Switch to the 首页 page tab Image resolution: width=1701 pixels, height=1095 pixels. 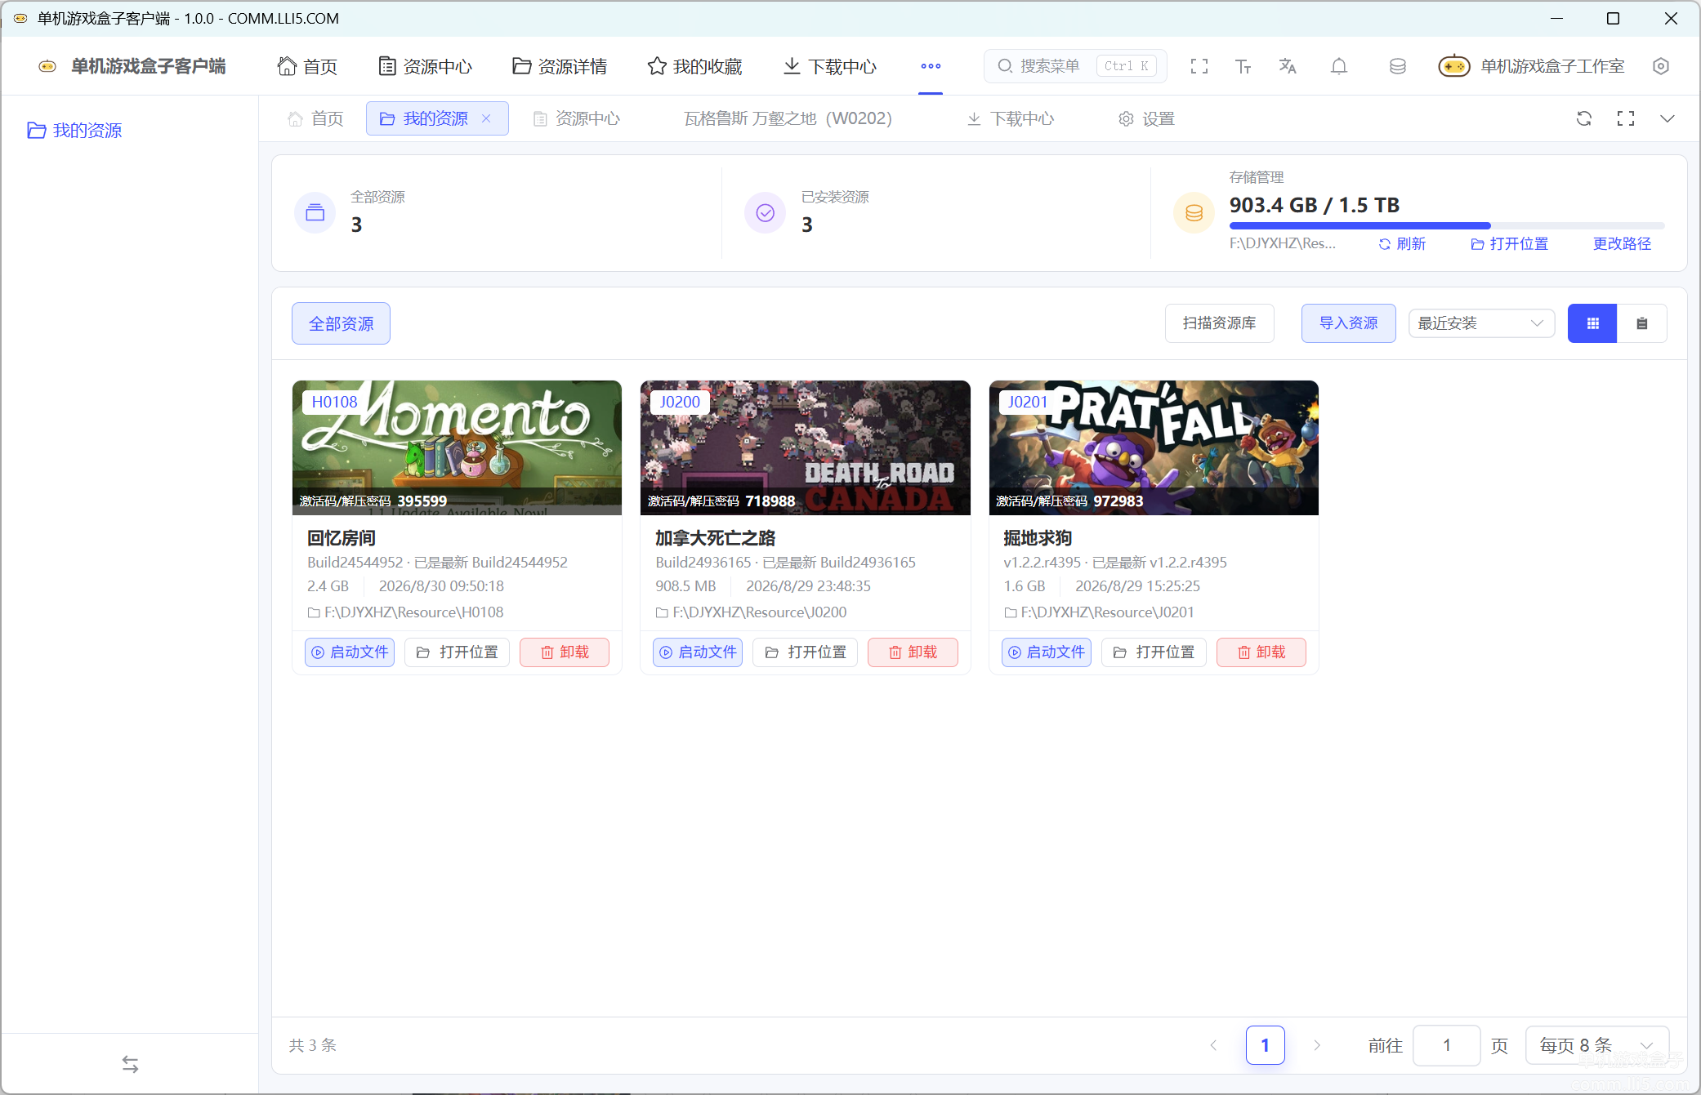(315, 118)
